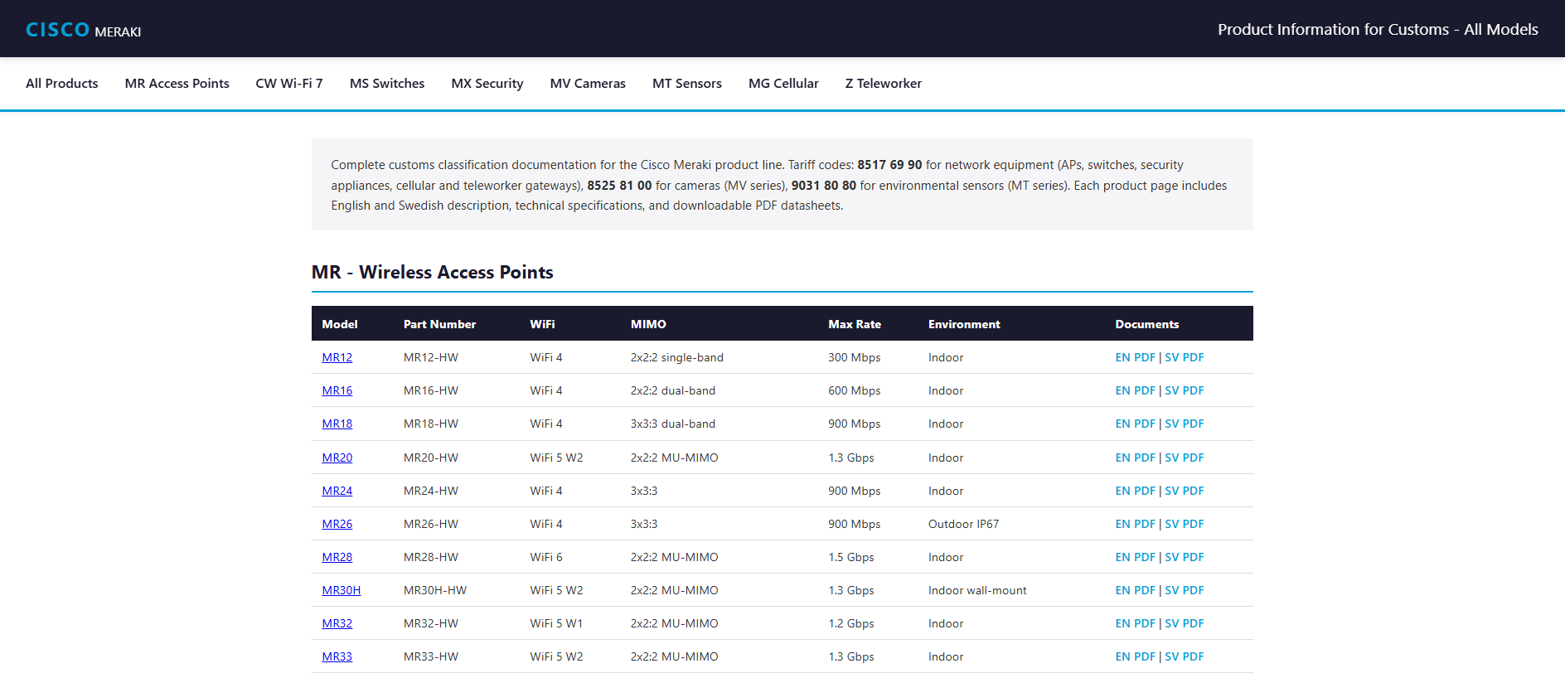
Task: Download EN PDF for MR20
Action: (1135, 458)
